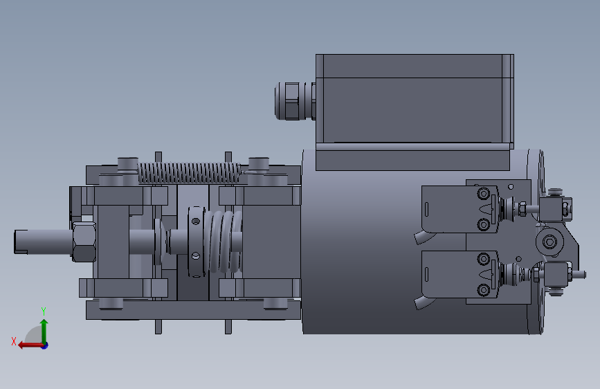Select the socket head screw on the cam
Screen dimensions: 600x389
click(x=550, y=242)
